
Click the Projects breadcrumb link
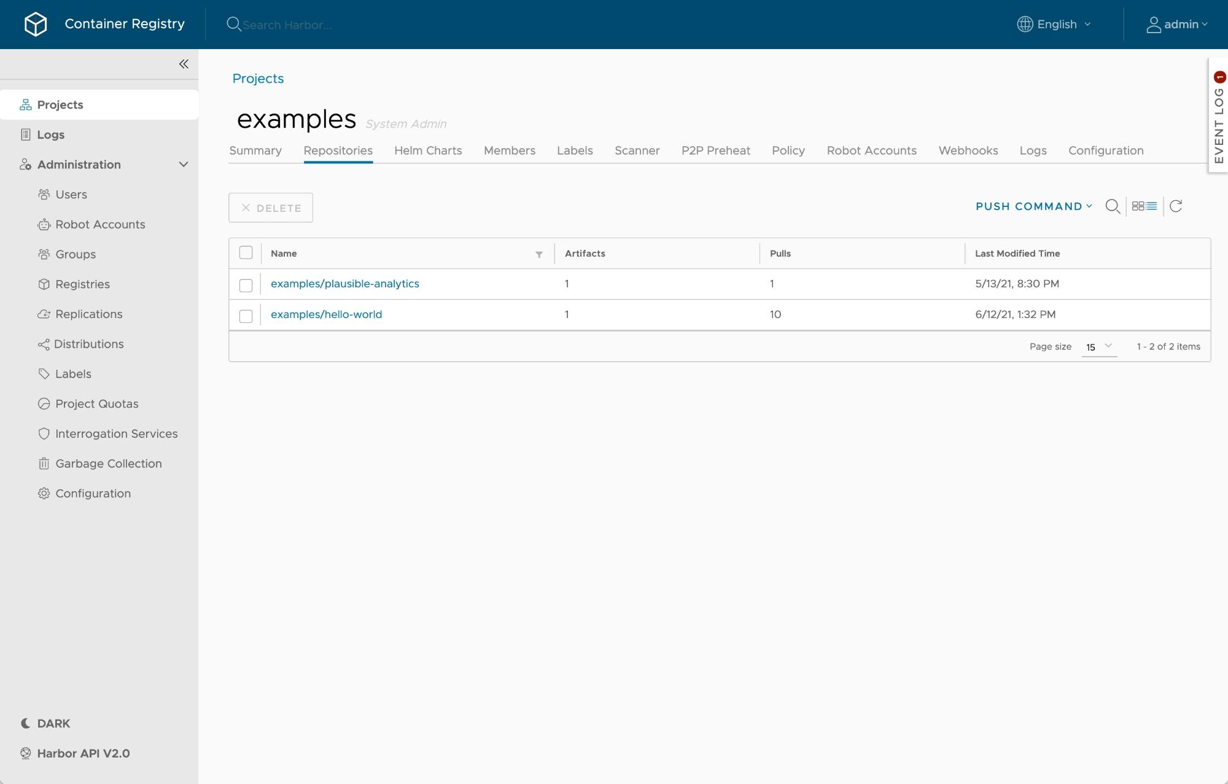(x=257, y=79)
